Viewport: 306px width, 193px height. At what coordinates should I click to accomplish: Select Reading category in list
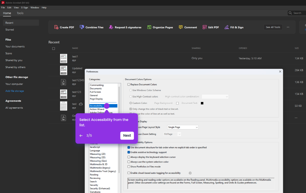tap(94, 175)
